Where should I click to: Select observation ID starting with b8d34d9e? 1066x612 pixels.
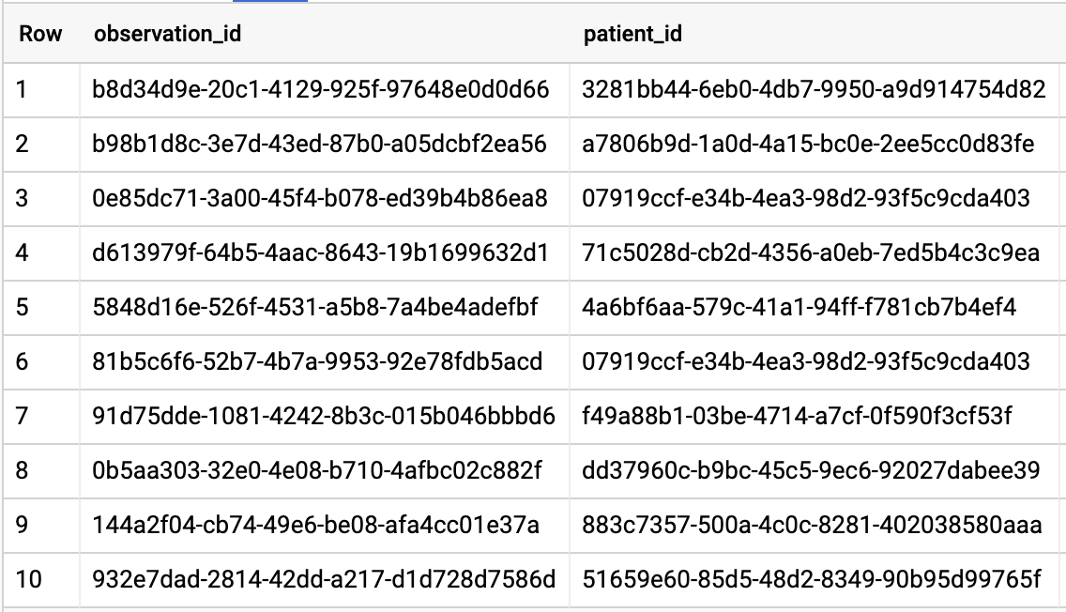click(x=320, y=90)
